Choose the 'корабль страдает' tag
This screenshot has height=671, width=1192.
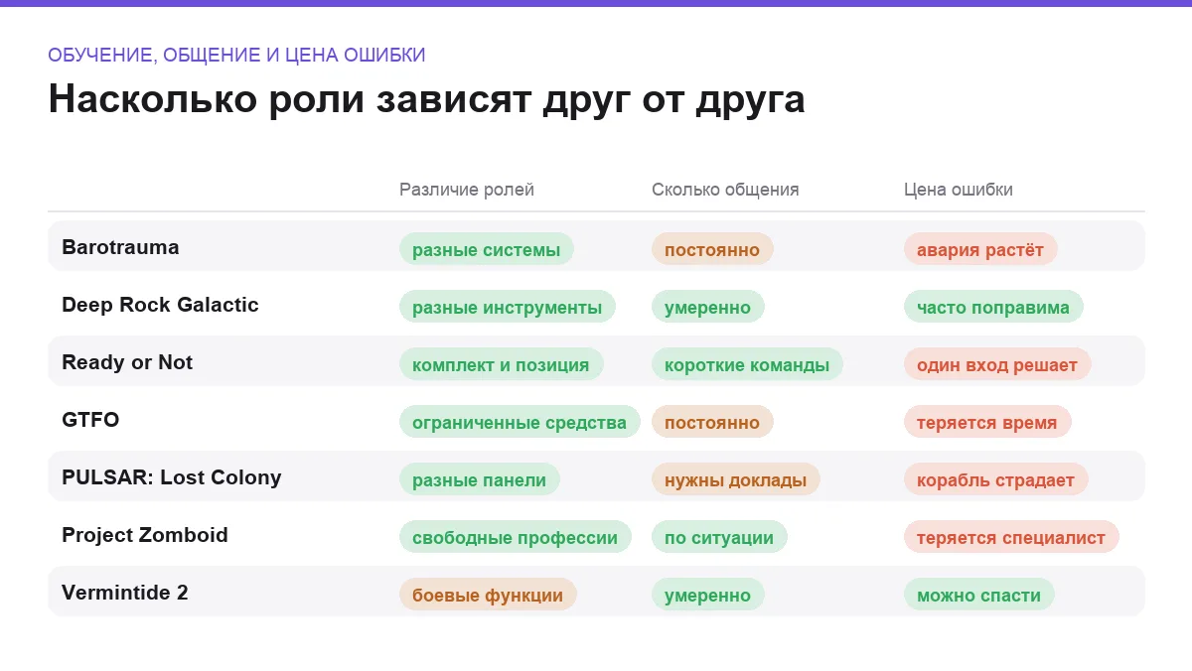(x=996, y=479)
